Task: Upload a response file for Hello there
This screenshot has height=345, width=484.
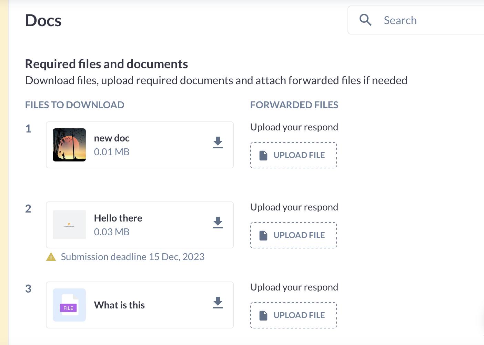Action: pyautogui.click(x=293, y=235)
